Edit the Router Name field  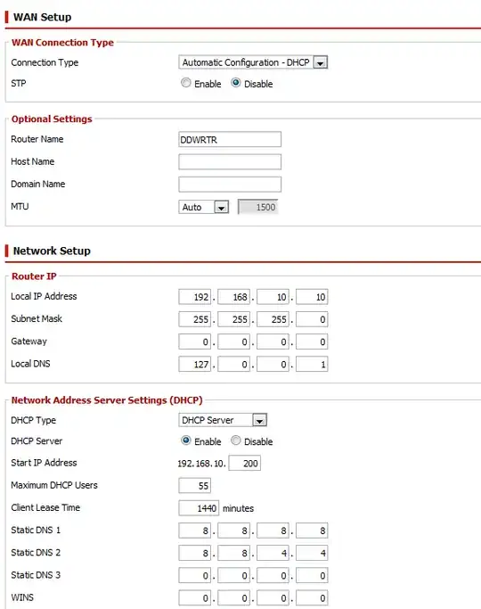coord(230,139)
